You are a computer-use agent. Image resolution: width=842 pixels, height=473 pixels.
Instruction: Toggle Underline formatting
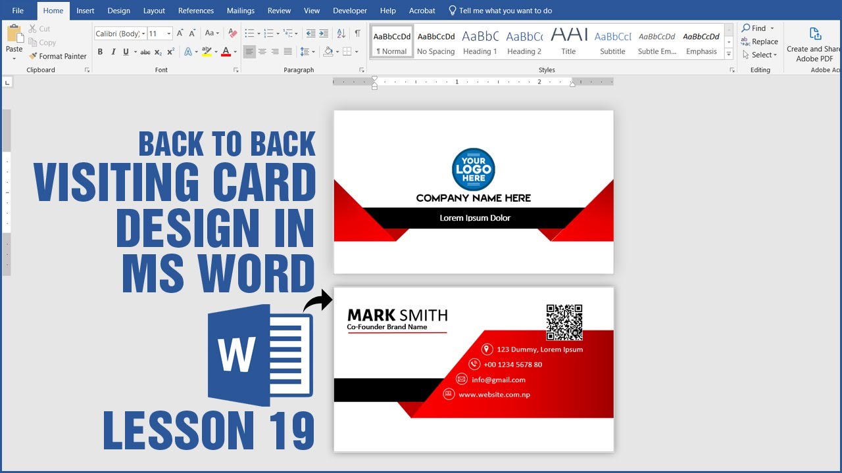(x=126, y=52)
